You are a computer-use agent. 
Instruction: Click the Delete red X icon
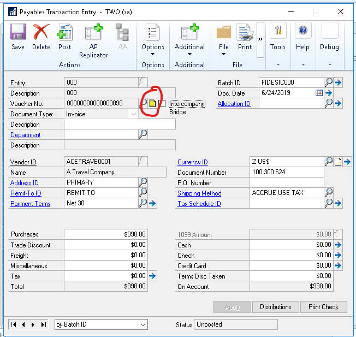(x=41, y=32)
